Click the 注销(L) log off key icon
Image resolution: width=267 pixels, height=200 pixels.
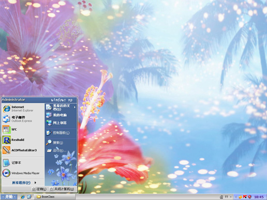[x=34, y=189]
